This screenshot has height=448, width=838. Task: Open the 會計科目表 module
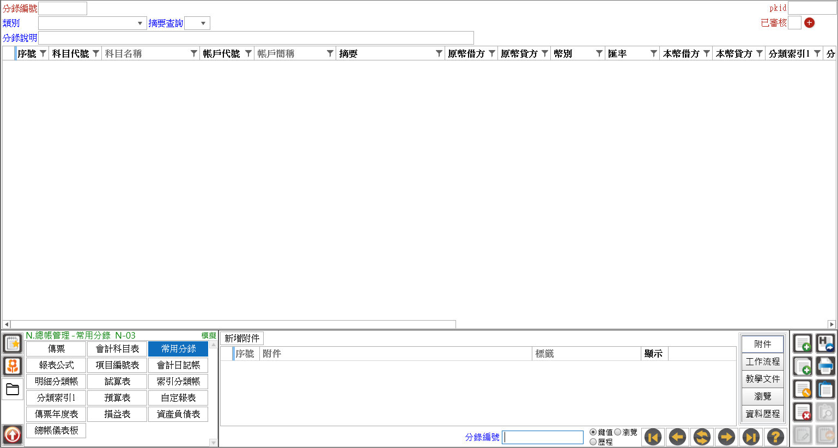click(117, 349)
